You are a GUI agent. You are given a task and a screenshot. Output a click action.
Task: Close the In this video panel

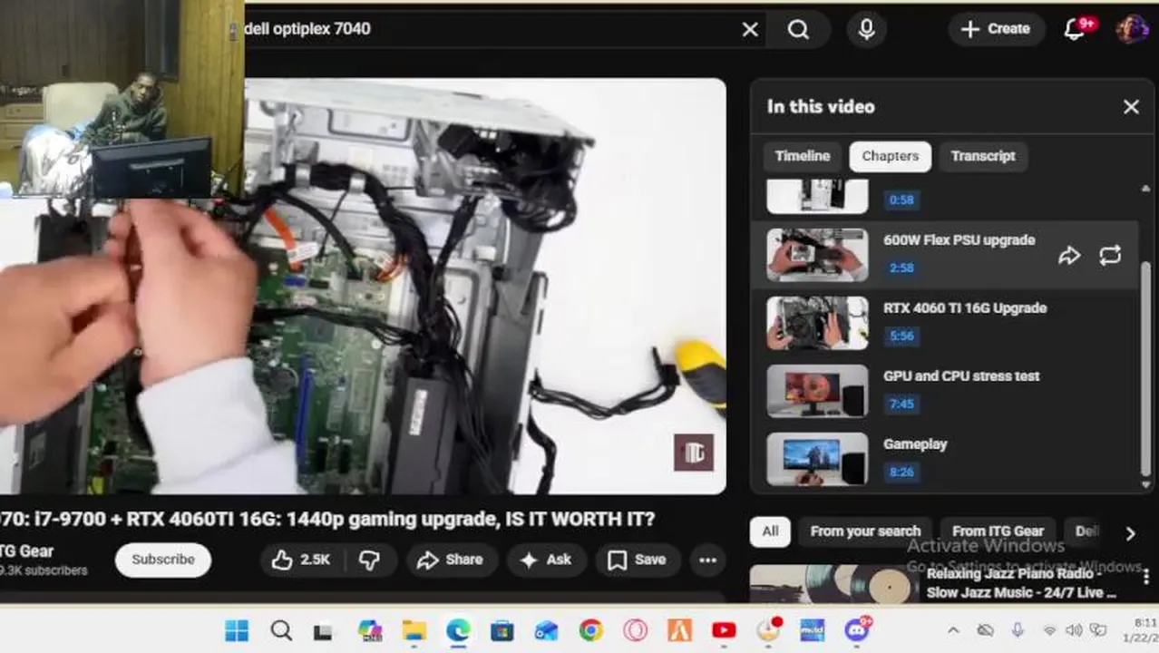(x=1131, y=107)
